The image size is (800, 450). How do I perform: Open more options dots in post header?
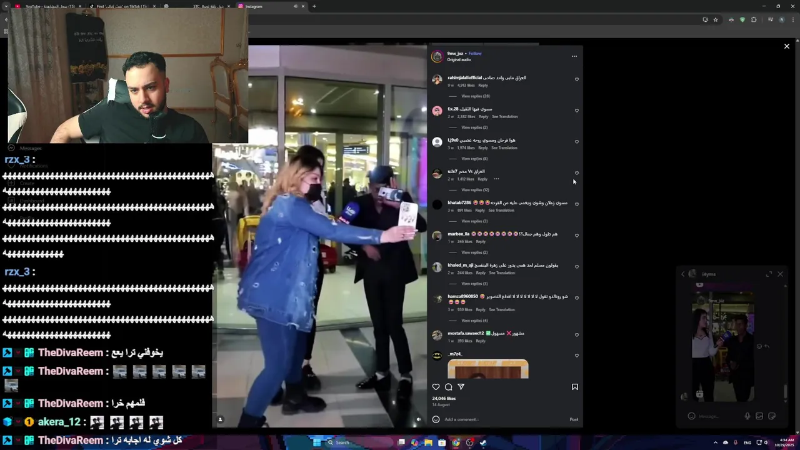[574, 56]
